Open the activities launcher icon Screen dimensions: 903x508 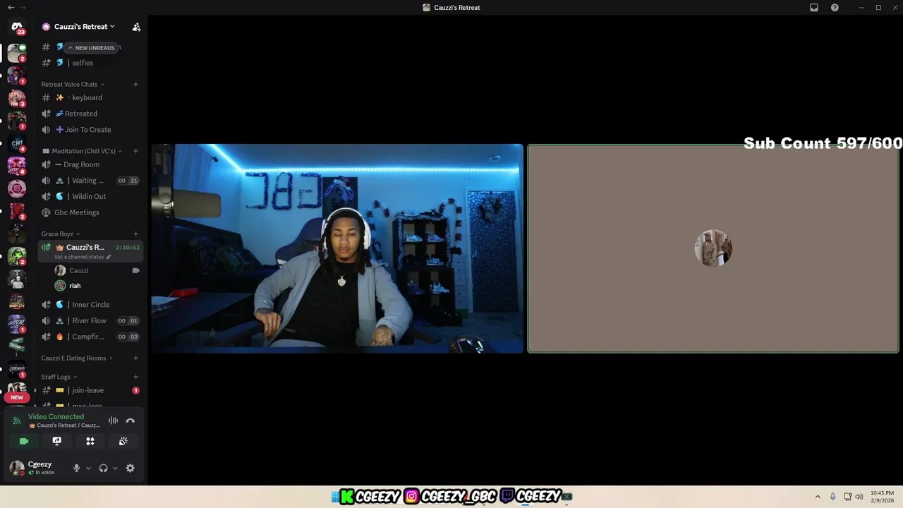[90, 441]
